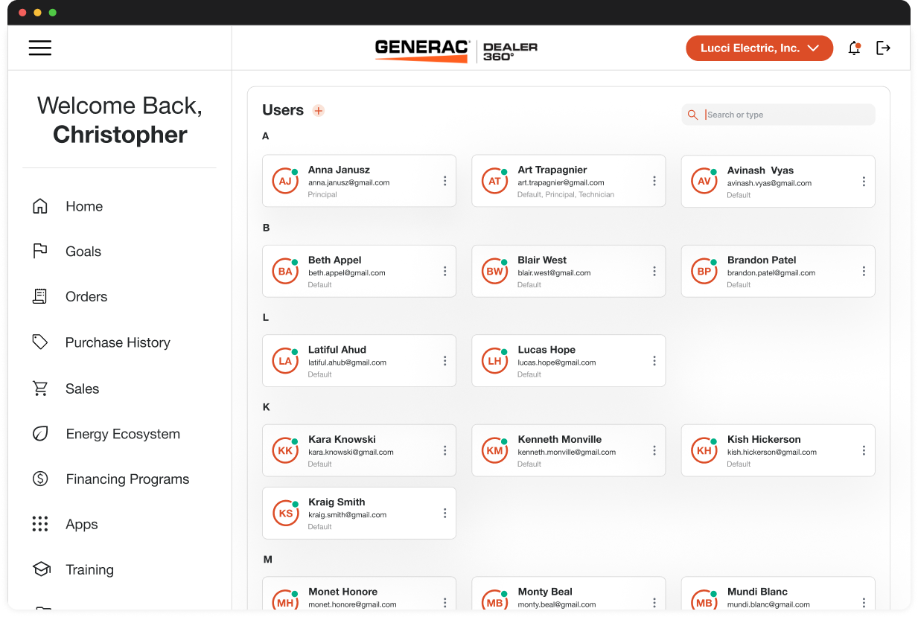Click the Financing Programs dollar icon
918x617 pixels.
(39, 479)
